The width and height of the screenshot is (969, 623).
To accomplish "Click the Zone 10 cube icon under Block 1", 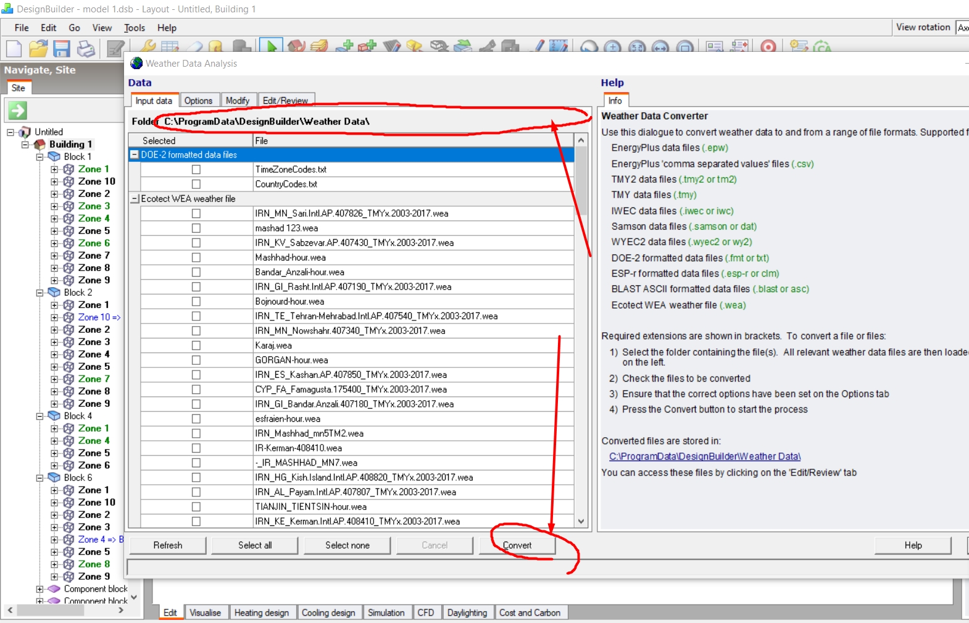I will point(69,182).
